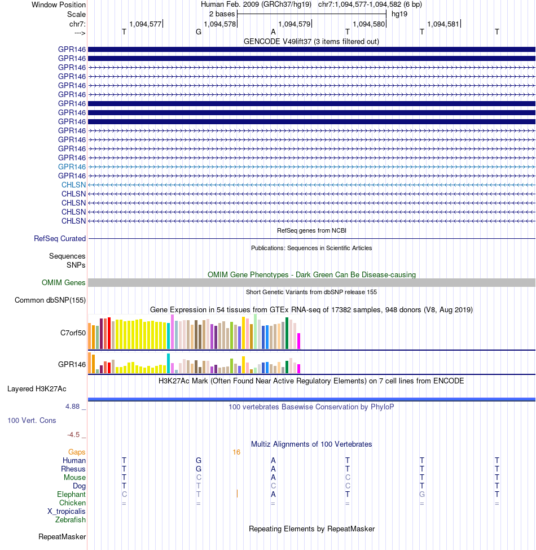Select the RepeatMasker track label
The height and width of the screenshot is (550, 536).
pos(62,536)
